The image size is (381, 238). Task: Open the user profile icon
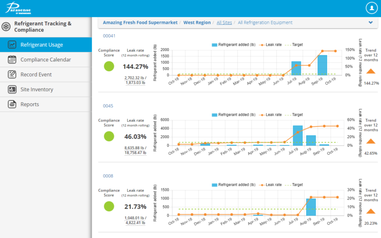pos(371,8)
